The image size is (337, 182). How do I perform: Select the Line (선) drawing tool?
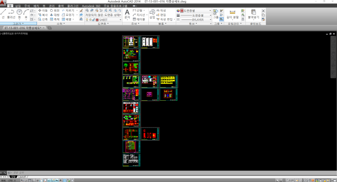[3, 14]
